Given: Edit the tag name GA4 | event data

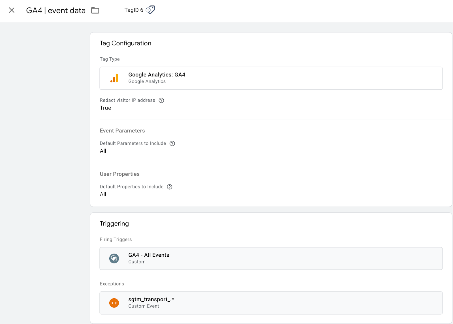Looking at the screenshot, I should coord(56,10).
